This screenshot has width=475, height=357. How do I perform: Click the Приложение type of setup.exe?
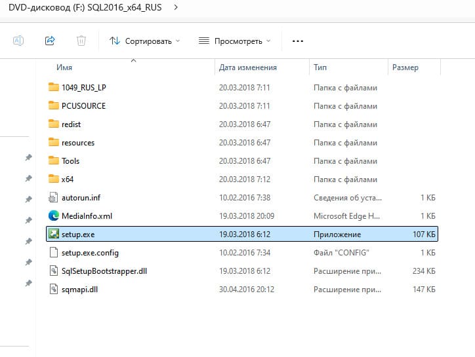coord(337,235)
